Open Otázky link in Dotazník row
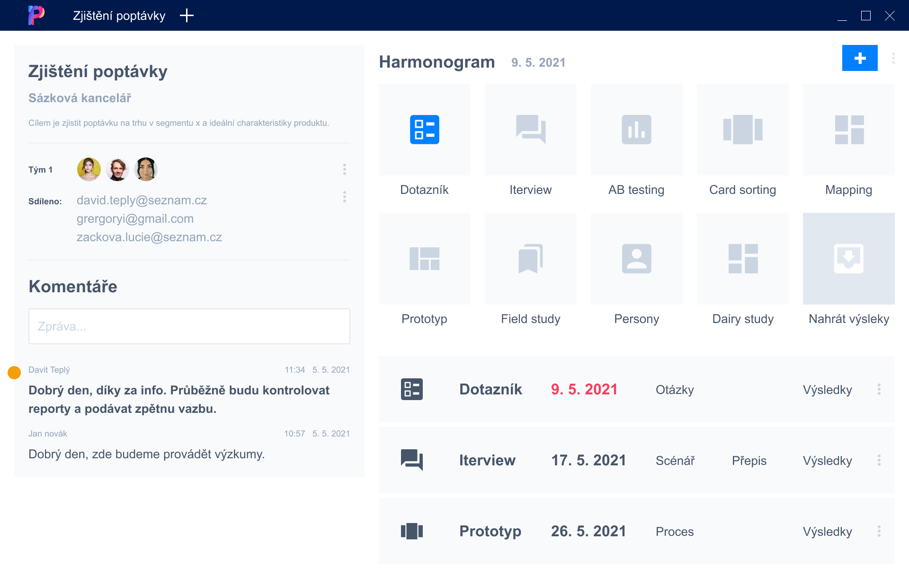909x576 pixels. [674, 390]
